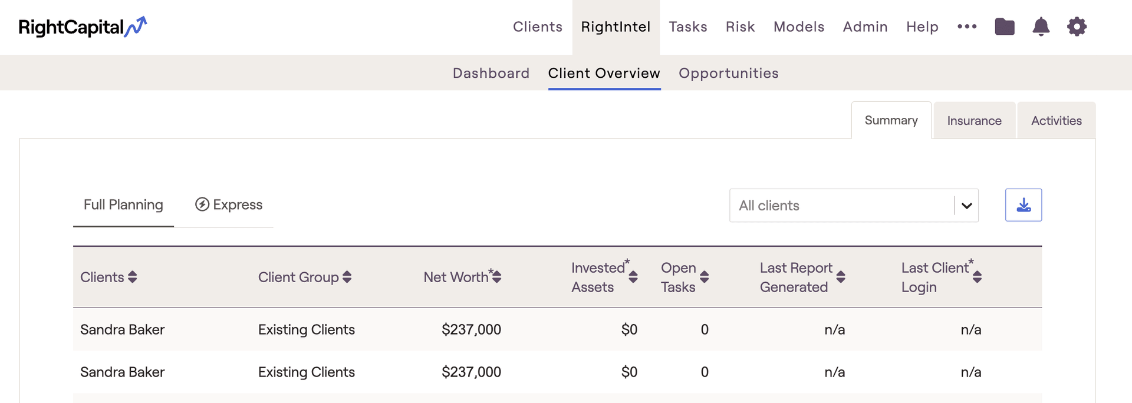
Task: Switch to the Insurance tab
Action: point(974,121)
